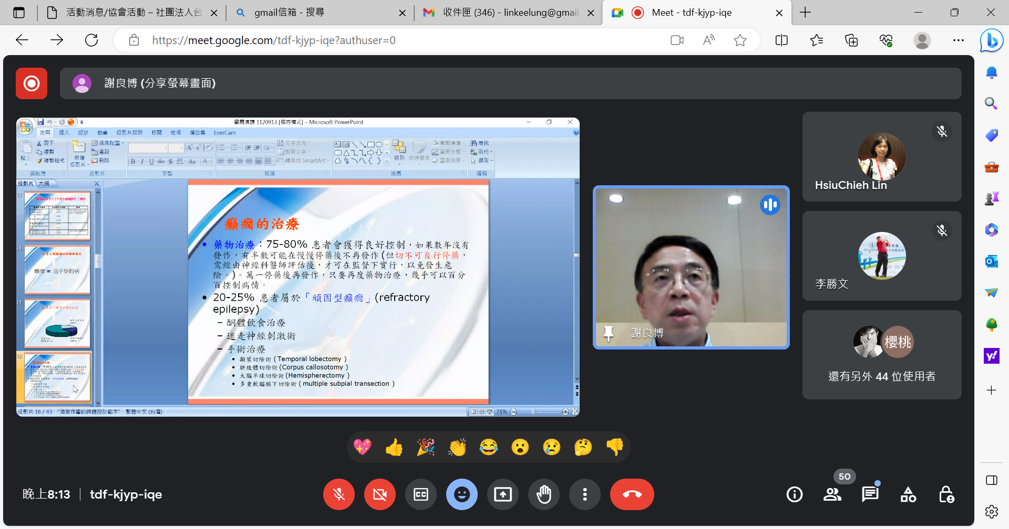The height and width of the screenshot is (529, 1009).
Task: Send the crying face reaction
Action: coord(552,447)
